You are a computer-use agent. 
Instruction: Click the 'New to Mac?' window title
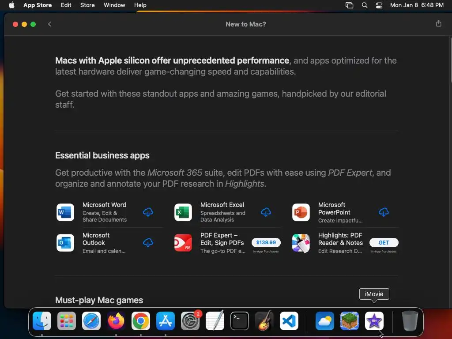coord(245,24)
